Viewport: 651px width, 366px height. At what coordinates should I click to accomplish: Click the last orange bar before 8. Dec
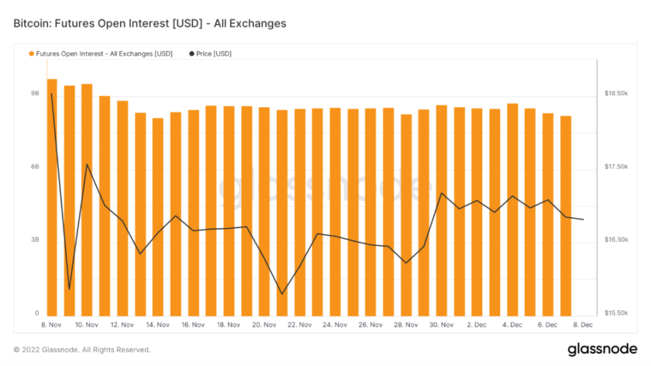565,215
